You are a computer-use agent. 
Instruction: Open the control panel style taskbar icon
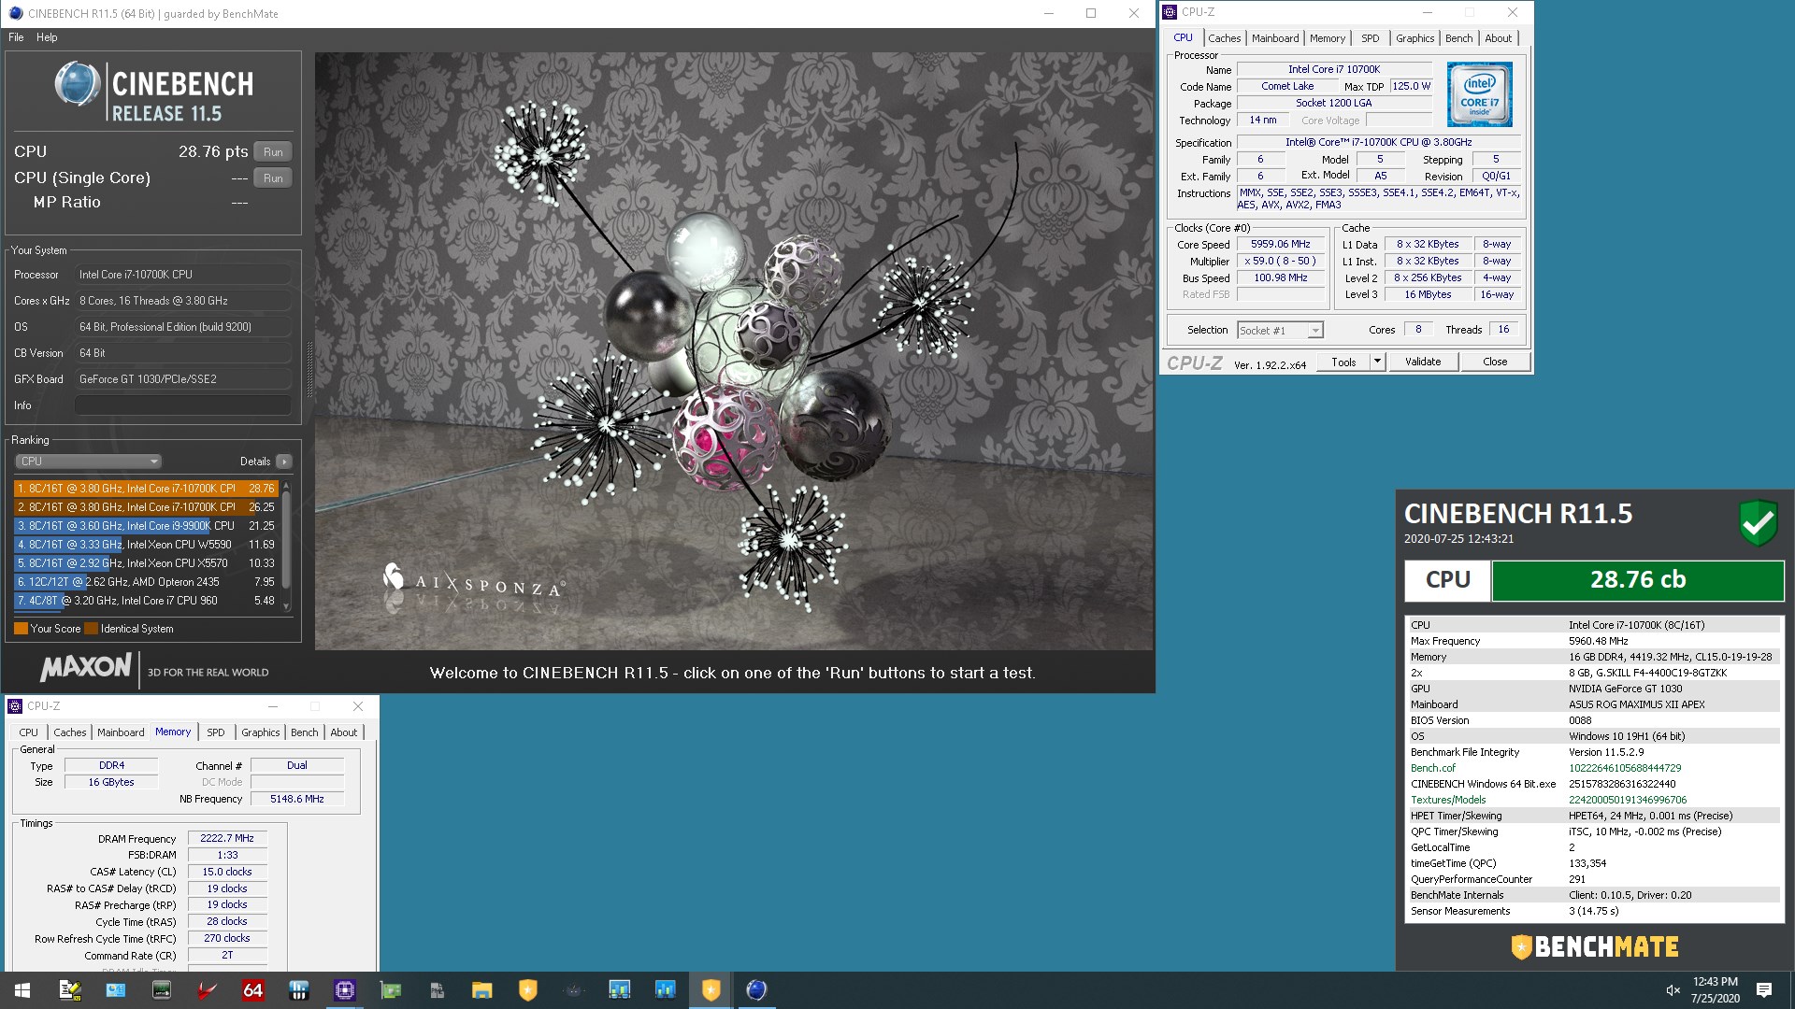115,990
